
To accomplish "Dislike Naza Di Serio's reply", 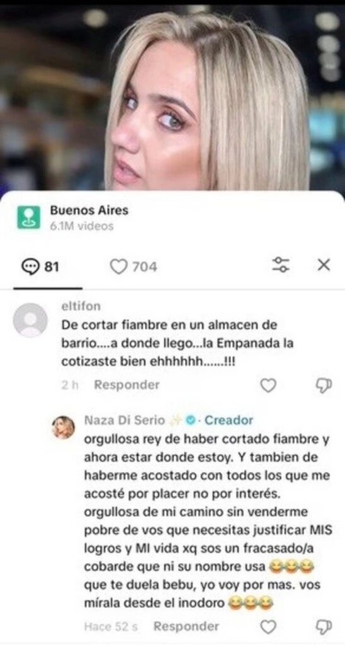I will [x=323, y=628].
